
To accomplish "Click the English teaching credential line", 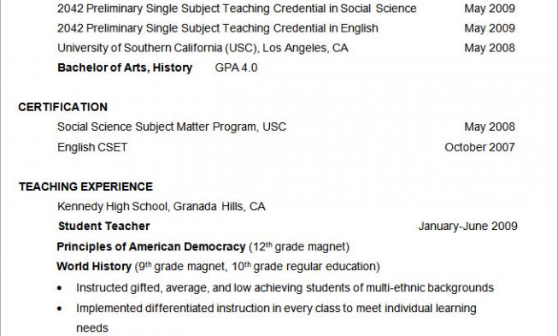I will 218,28.
